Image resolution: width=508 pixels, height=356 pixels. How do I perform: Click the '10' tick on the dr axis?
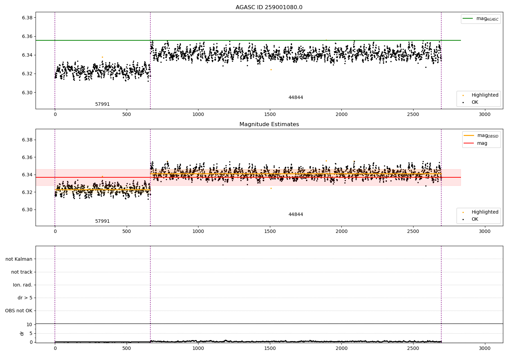[x=29, y=324]
